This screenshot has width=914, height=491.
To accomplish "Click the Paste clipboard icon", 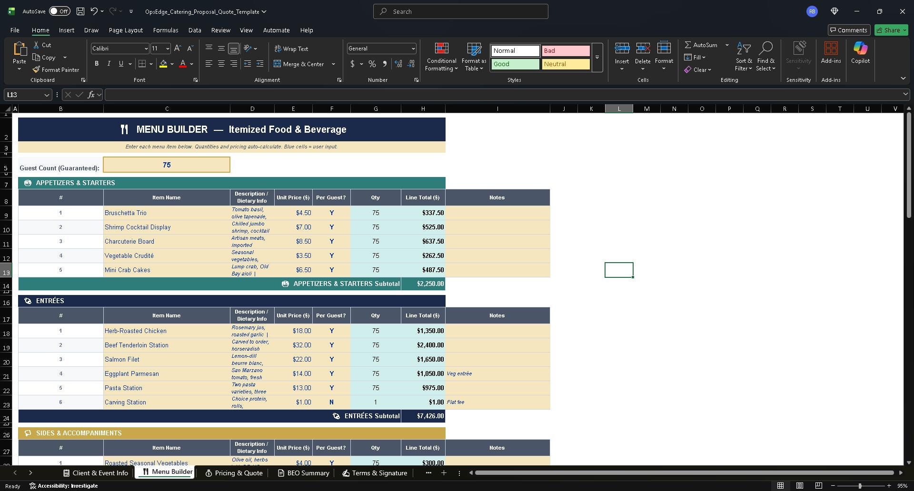I will click(x=20, y=49).
